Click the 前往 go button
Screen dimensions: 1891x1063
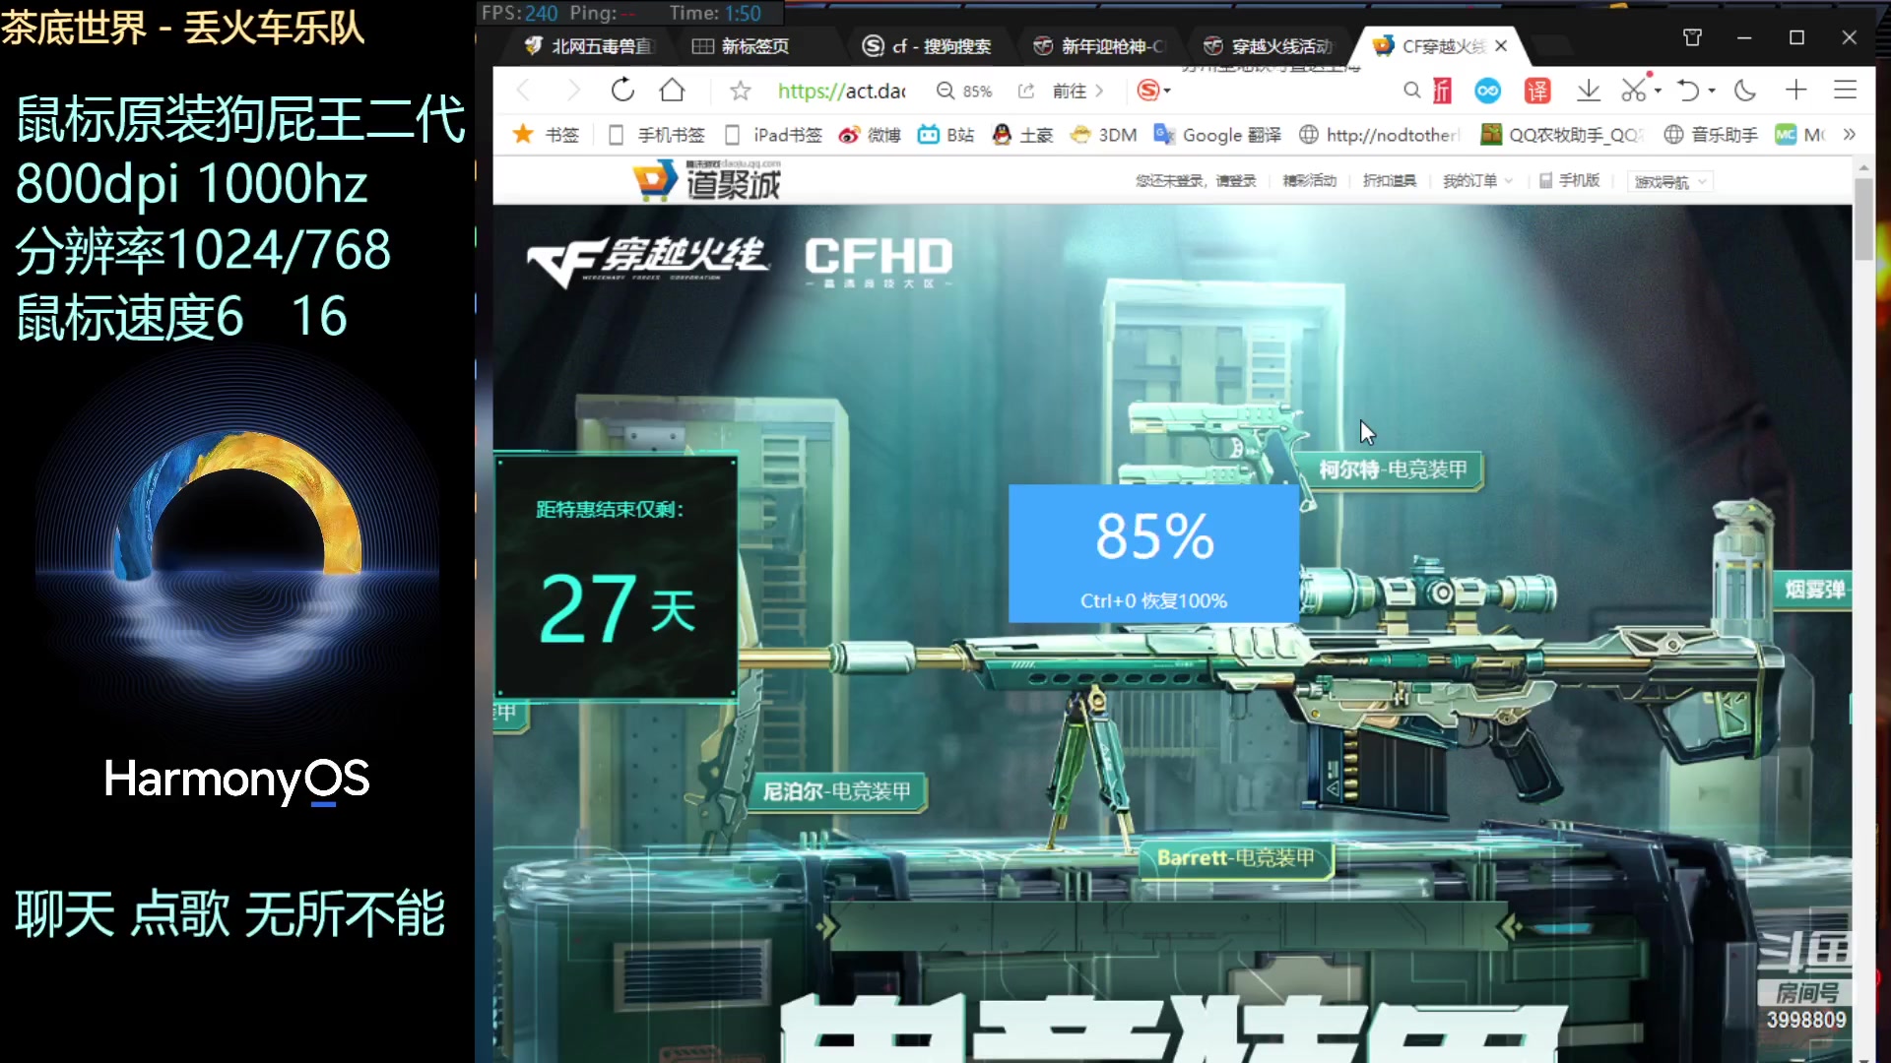(1077, 91)
